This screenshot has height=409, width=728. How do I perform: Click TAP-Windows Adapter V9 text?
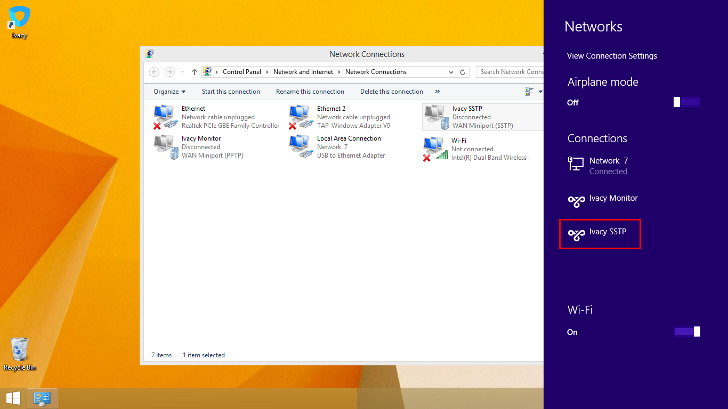tap(353, 126)
